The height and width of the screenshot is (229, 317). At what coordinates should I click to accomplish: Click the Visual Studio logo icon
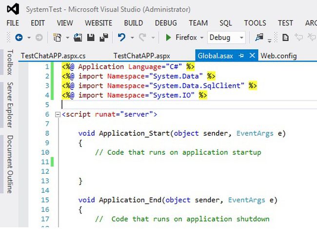(13, 9)
